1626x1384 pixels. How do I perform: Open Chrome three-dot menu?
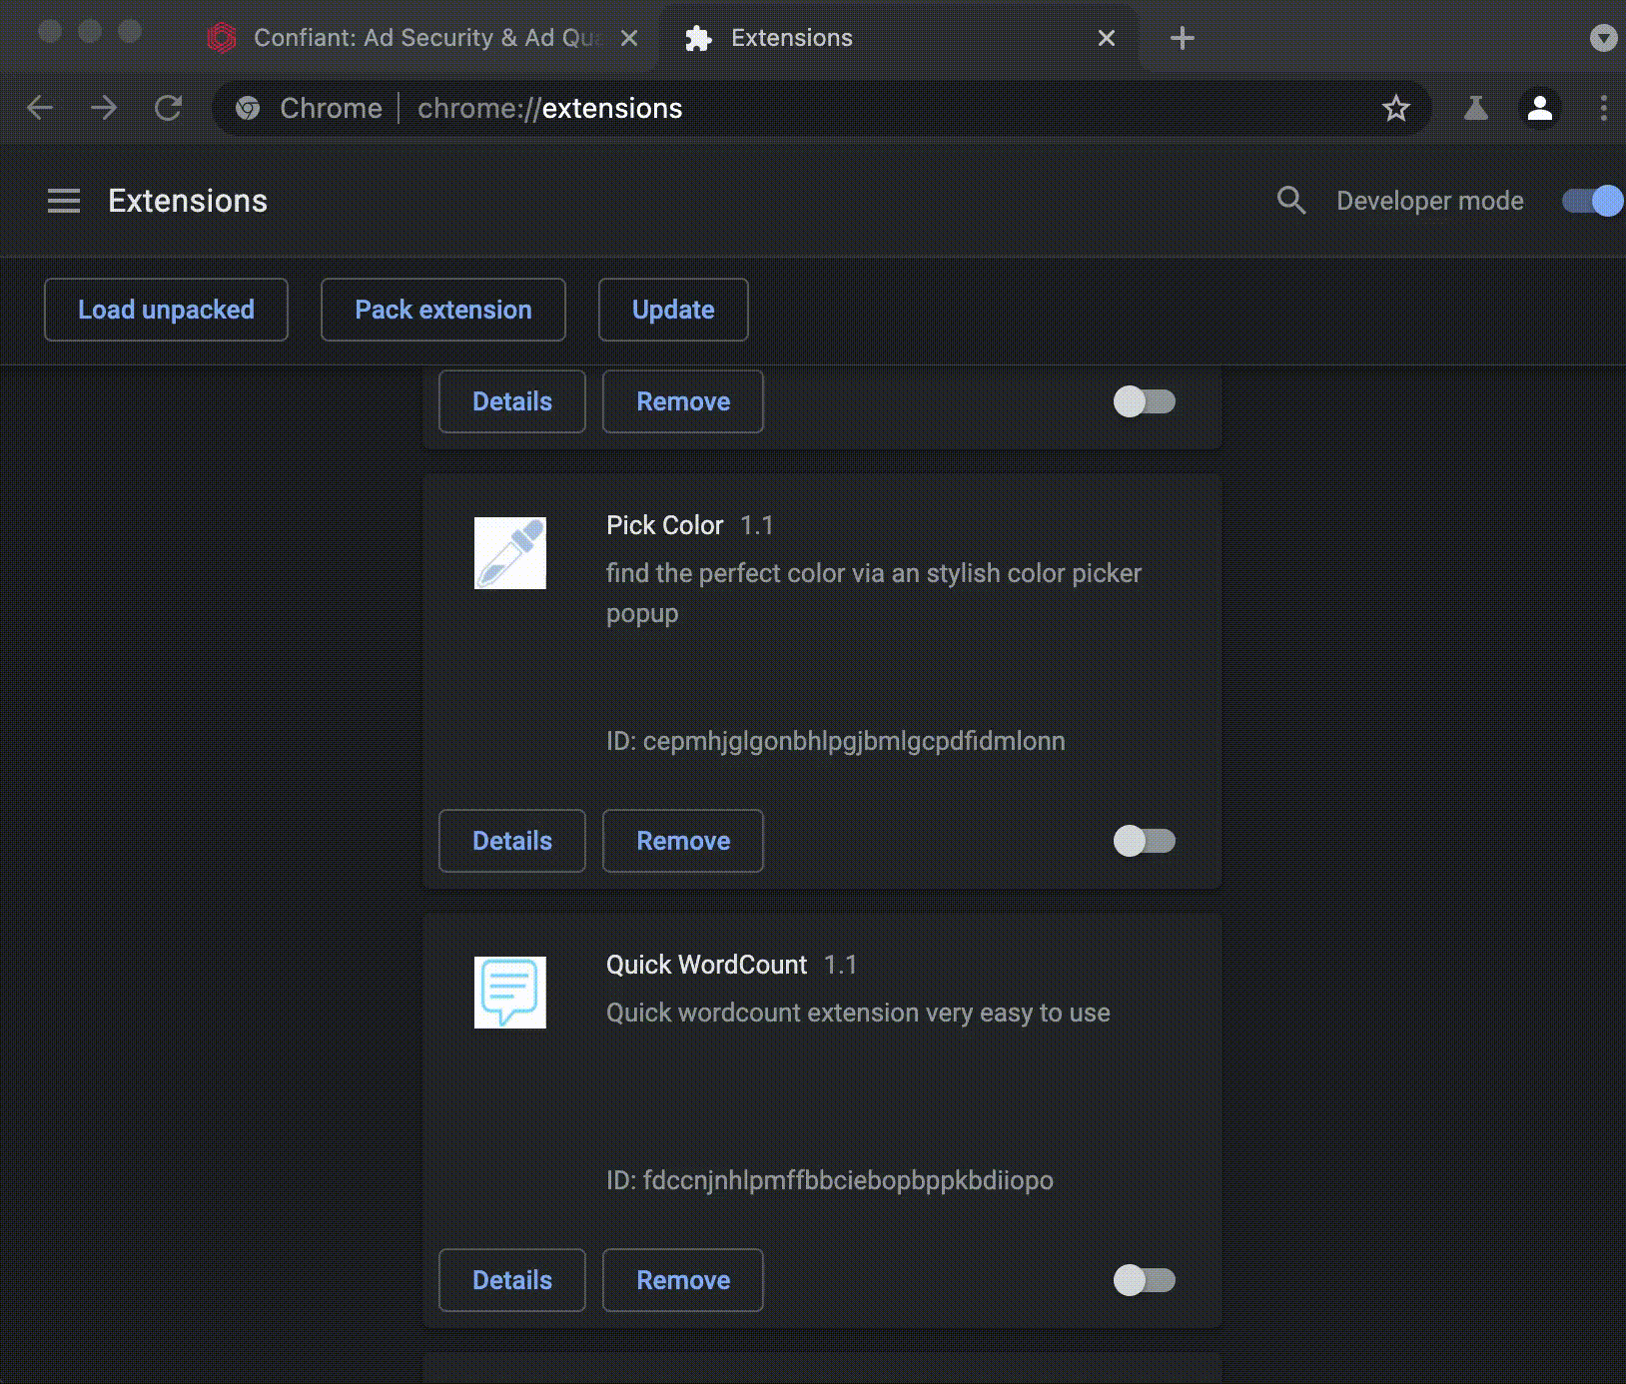(x=1604, y=108)
